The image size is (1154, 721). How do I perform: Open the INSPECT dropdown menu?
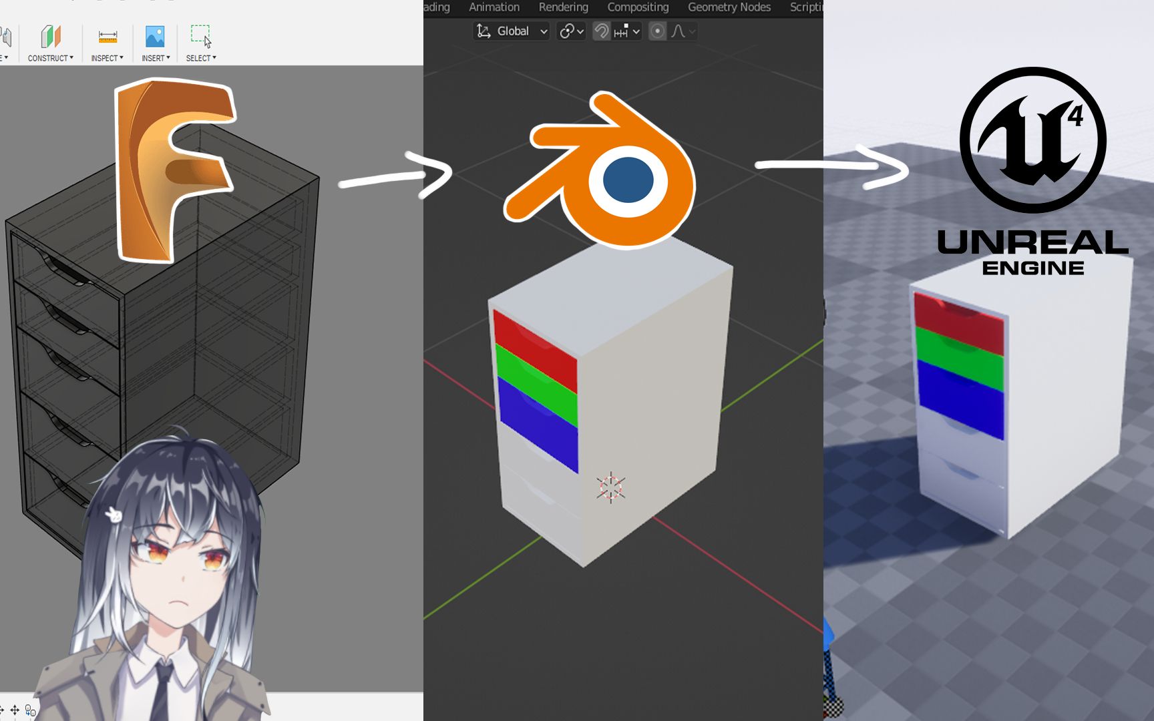[108, 58]
